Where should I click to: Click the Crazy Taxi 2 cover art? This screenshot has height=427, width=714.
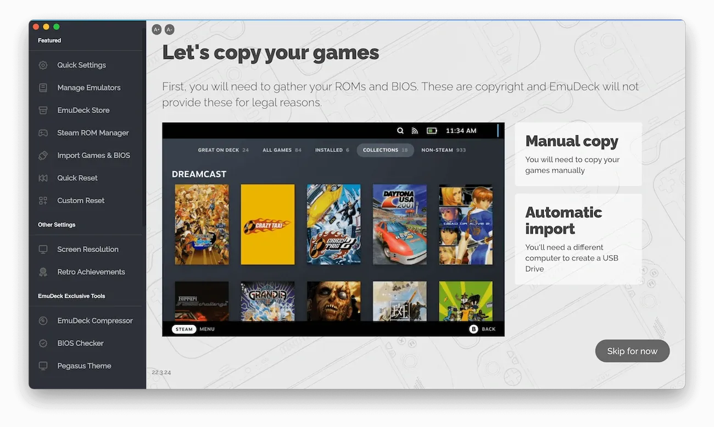333,224
